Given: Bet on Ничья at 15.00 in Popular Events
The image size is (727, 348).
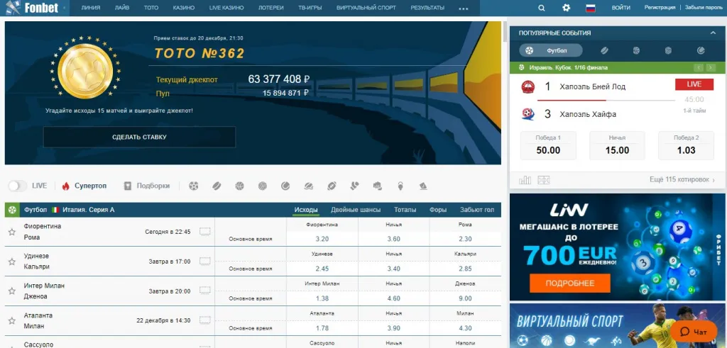Looking at the screenshot, I should (x=617, y=145).
